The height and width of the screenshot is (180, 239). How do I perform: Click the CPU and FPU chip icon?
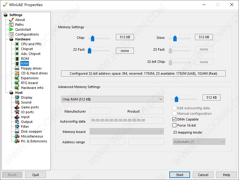pos(17,44)
